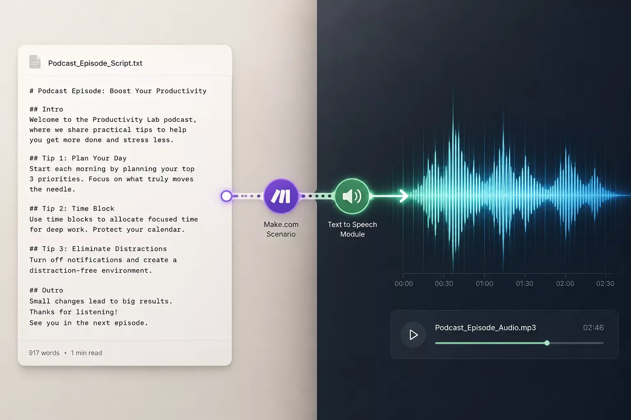Click the '## Intro' heading line
631x420 pixels.
46,109
